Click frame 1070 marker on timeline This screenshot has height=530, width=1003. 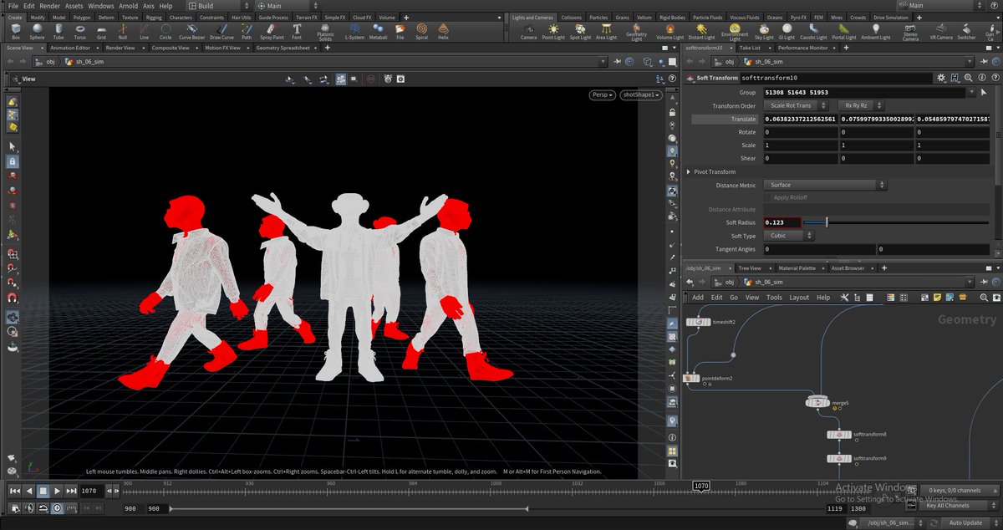700,485
